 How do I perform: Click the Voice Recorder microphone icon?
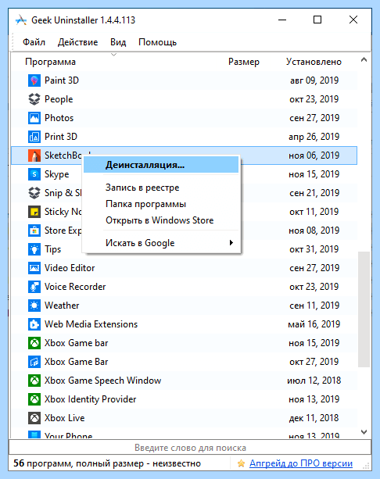click(x=34, y=287)
